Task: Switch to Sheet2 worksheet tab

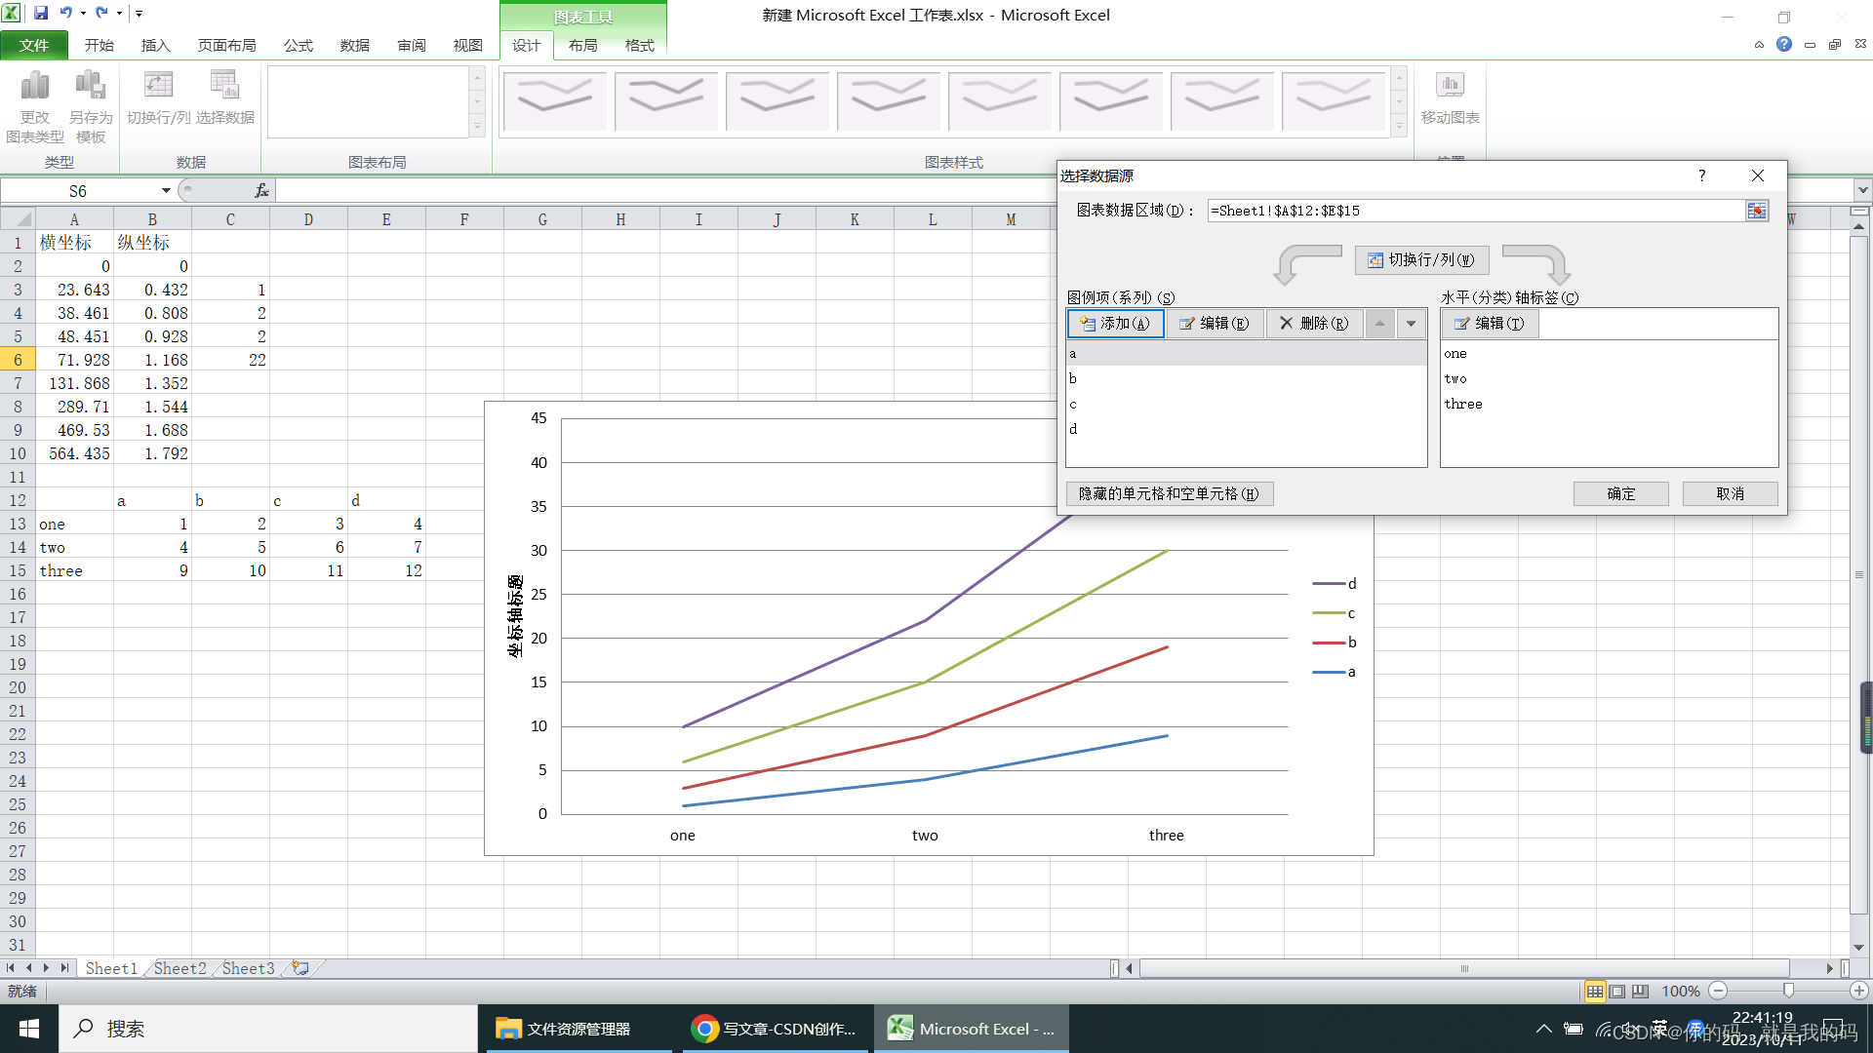Action: [x=179, y=968]
